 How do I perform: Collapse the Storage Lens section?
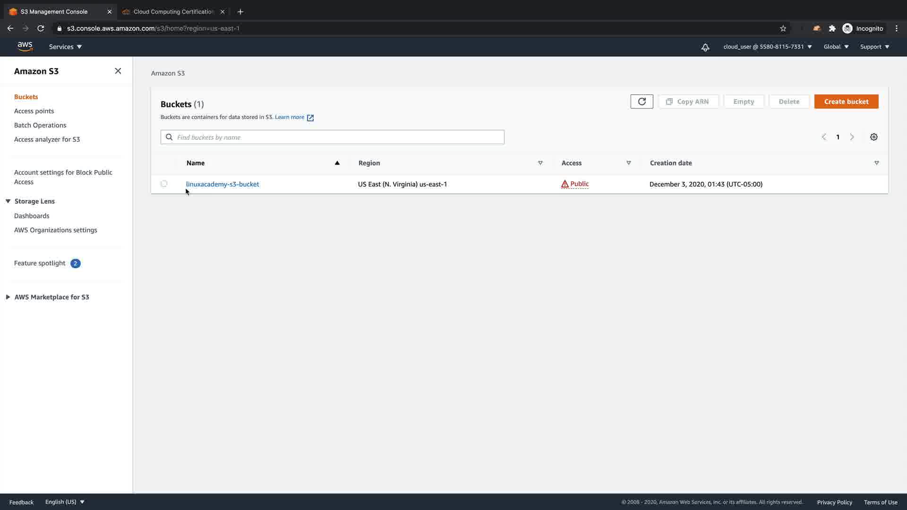[8, 201]
